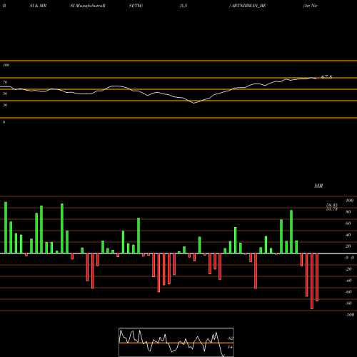Click the -100 label on the MR axis
The height and width of the screenshot is (357, 357).
[x=350, y=315]
